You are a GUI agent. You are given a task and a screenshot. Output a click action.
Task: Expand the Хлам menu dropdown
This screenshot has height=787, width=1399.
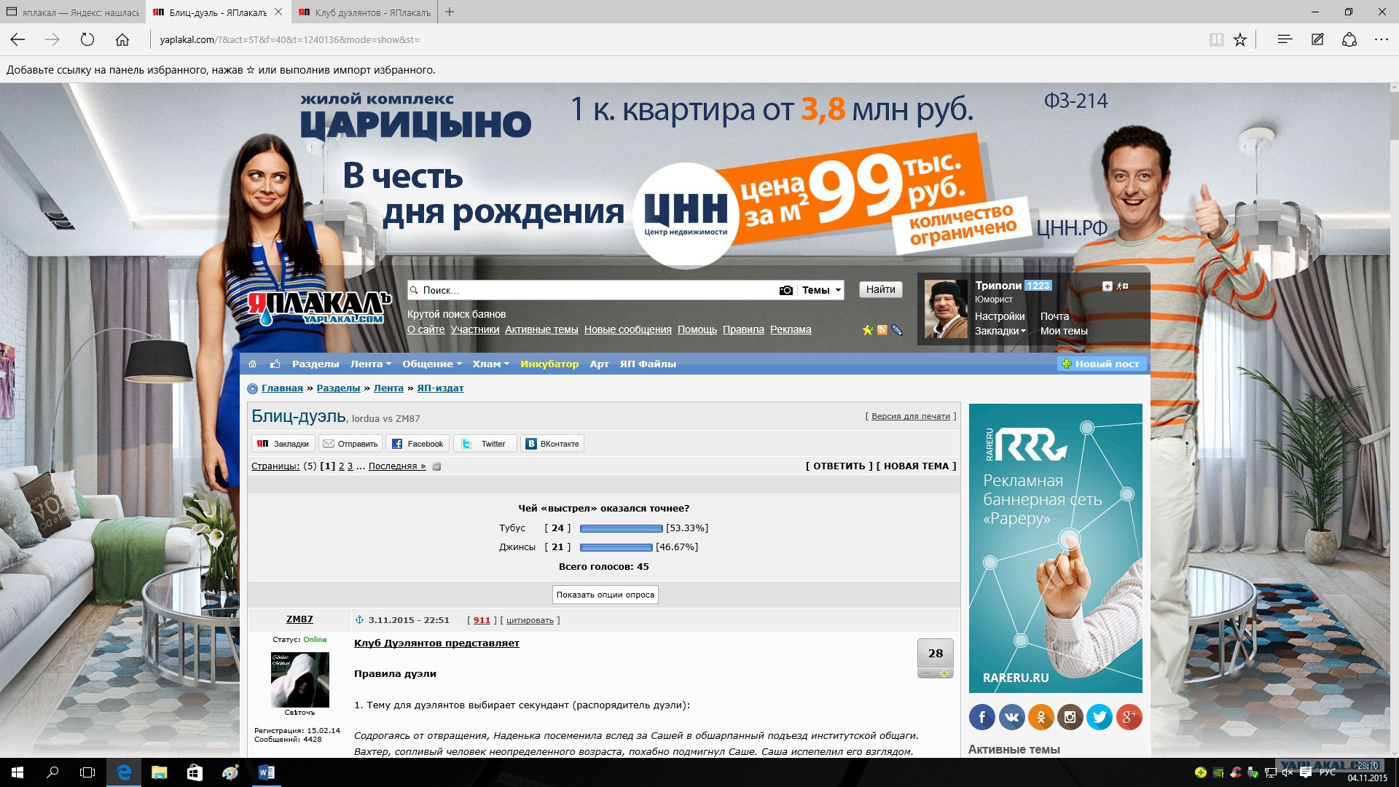[490, 364]
